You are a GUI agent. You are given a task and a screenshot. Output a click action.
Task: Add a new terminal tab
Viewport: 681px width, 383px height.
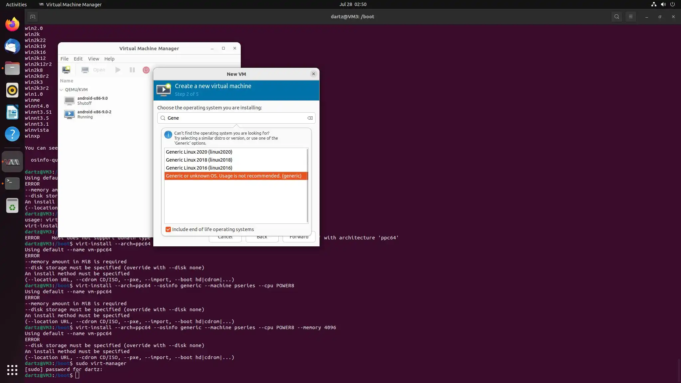[x=33, y=17]
